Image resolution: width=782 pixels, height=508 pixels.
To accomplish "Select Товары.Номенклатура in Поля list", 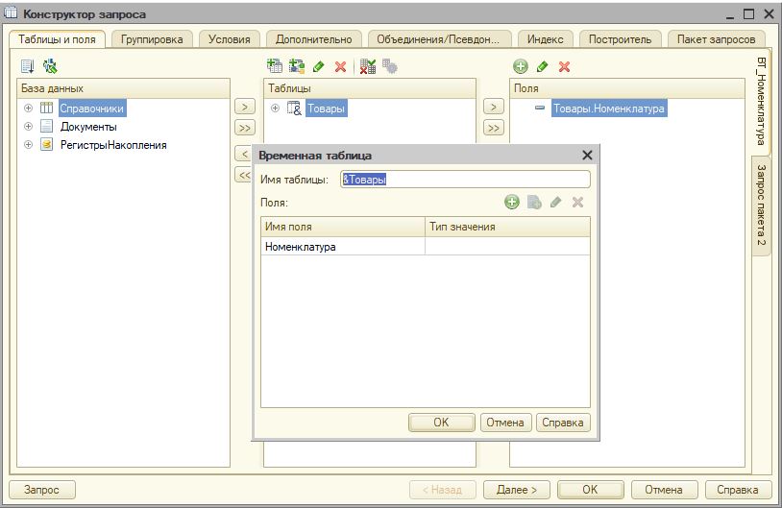I will [609, 109].
